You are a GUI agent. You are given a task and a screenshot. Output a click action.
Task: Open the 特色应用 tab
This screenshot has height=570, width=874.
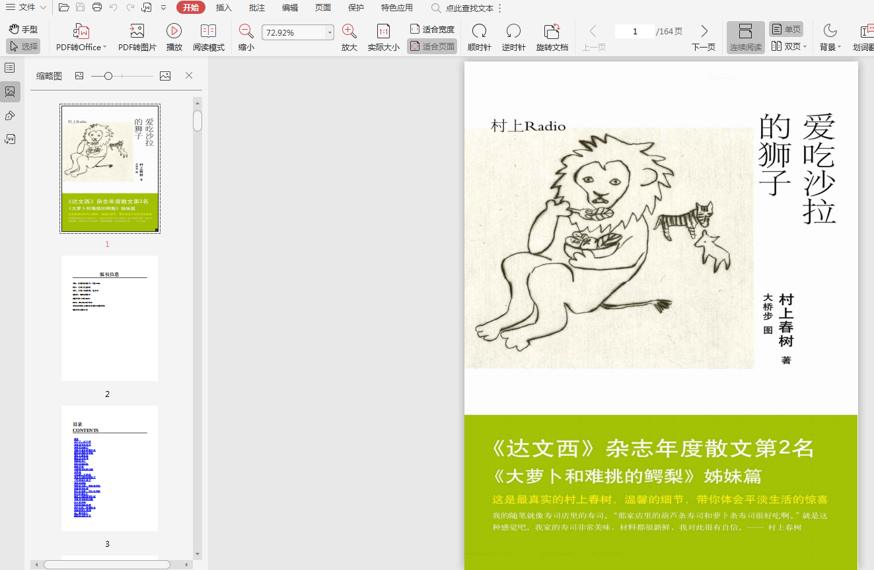[396, 8]
